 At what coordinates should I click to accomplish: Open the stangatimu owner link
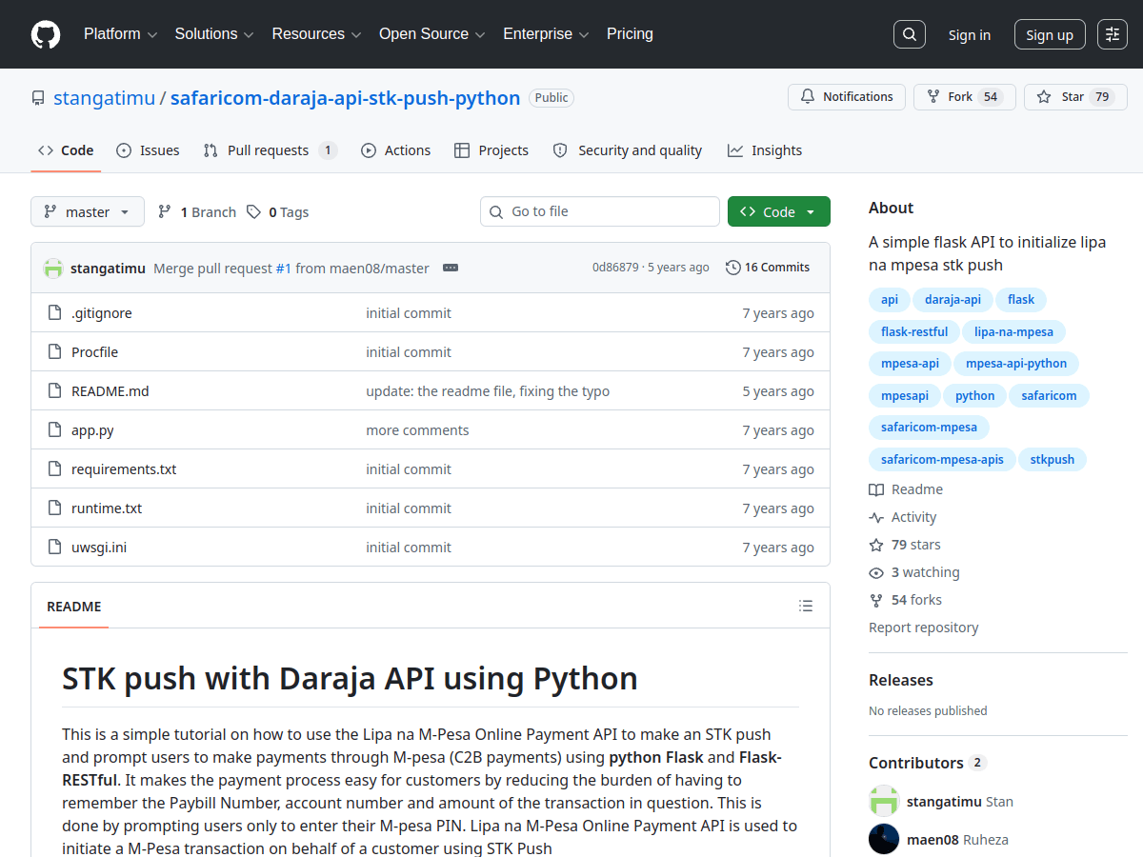point(104,97)
